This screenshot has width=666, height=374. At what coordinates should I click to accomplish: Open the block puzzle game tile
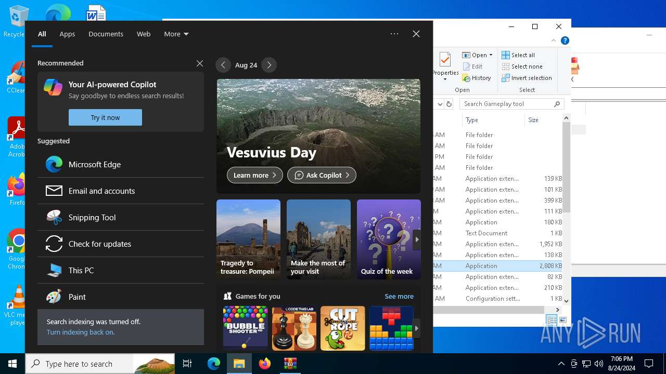(391, 328)
